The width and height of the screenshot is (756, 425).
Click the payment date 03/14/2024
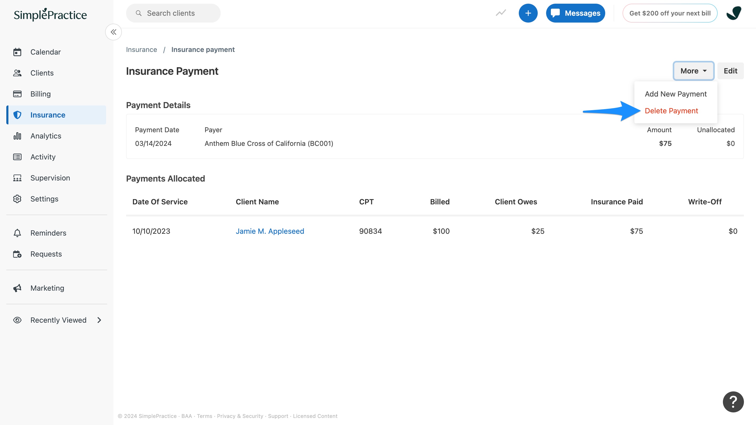click(x=153, y=144)
